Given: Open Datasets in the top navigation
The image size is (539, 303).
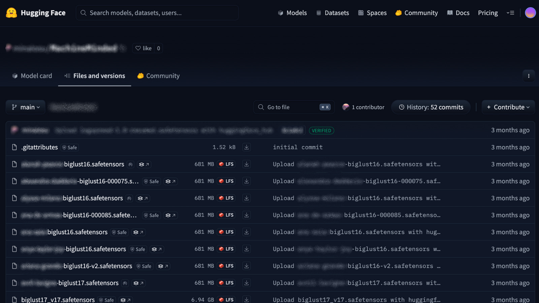Looking at the screenshot, I should click(332, 13).
